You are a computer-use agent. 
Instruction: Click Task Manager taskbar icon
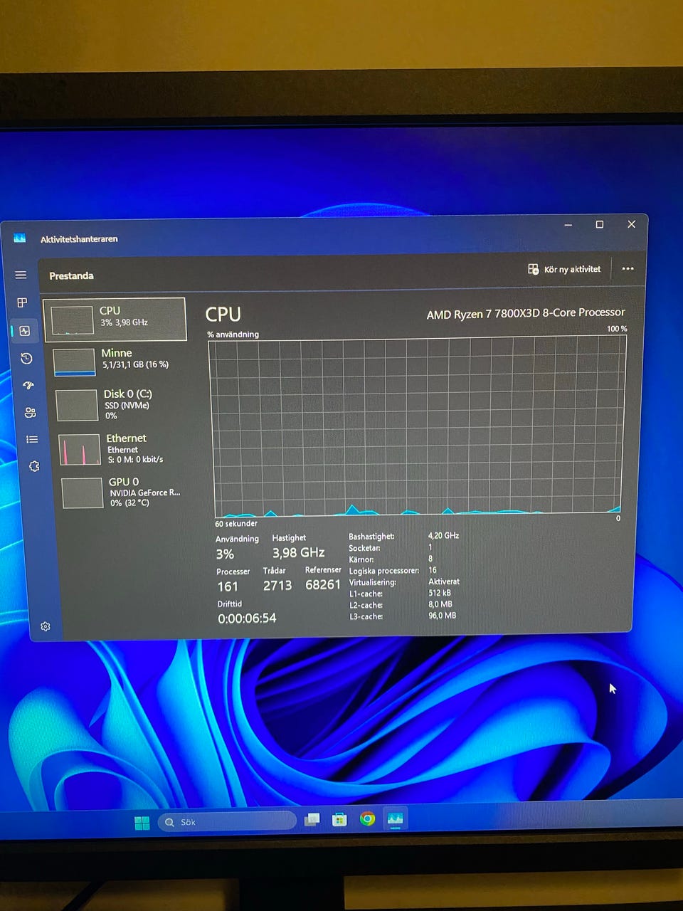pos(395,818)
